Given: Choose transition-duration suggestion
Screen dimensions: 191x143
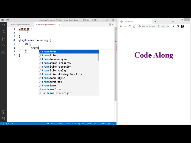Looking at the screenshot, I should click(69, 67).
